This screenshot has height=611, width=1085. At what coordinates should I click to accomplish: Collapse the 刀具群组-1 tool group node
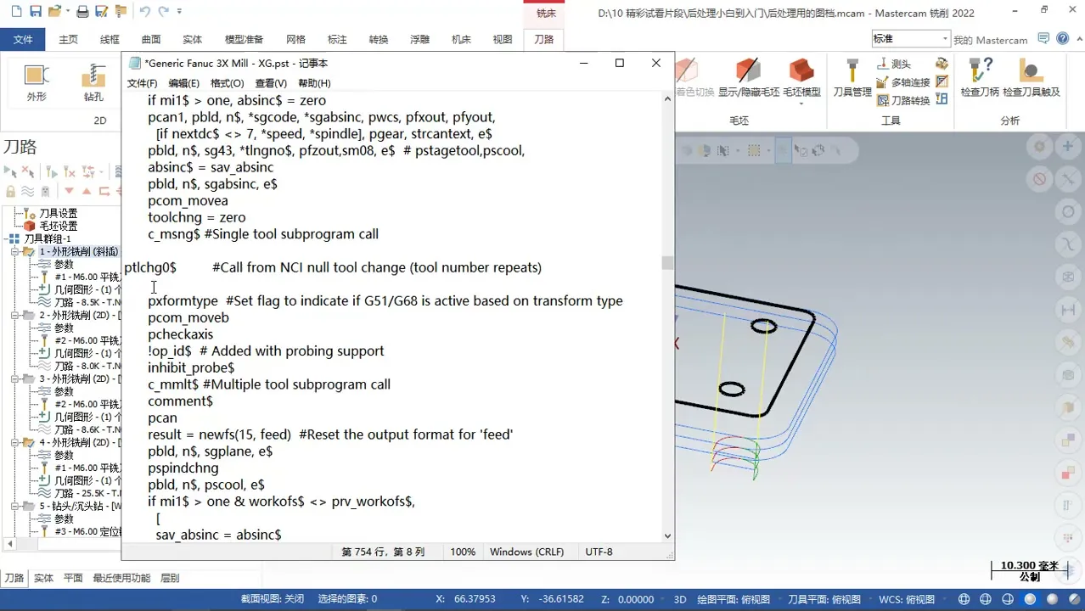pos(6,239)
